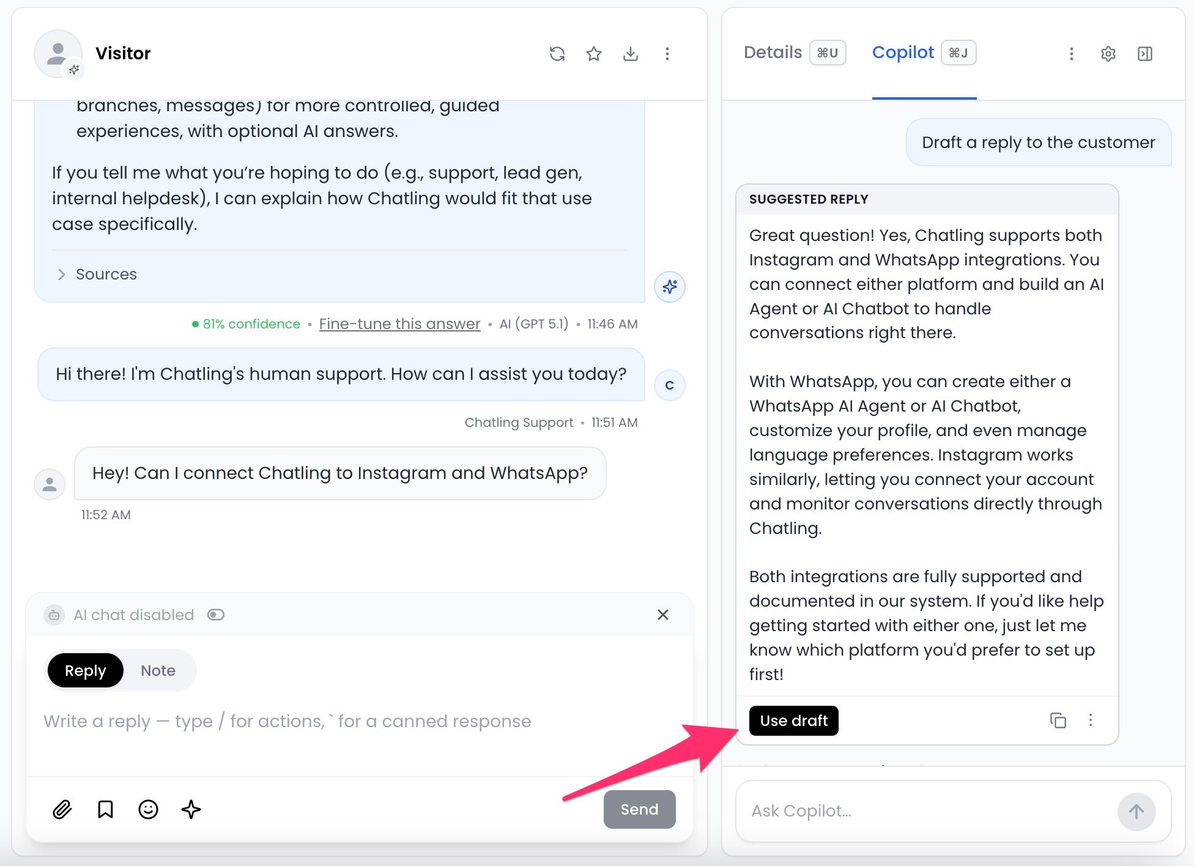Collapse the right side panel
The image size is (1194, 866).
point(1145,54)
